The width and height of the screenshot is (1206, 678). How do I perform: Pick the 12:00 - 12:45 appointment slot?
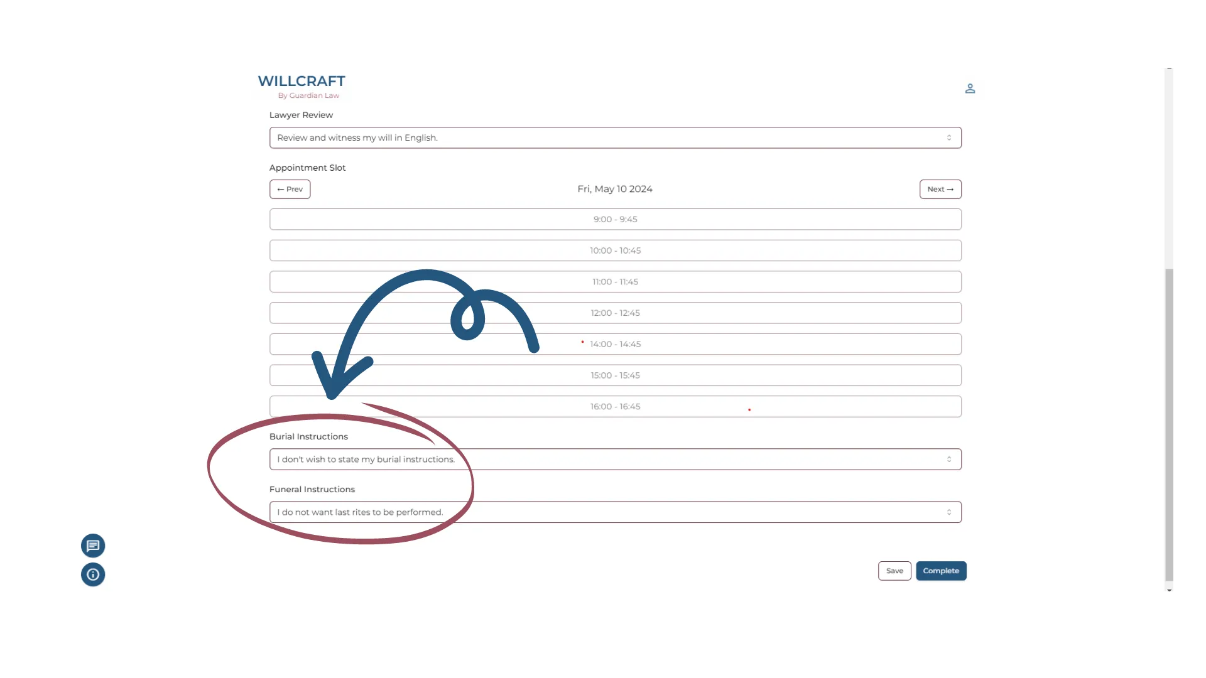[x=616, y=313]
